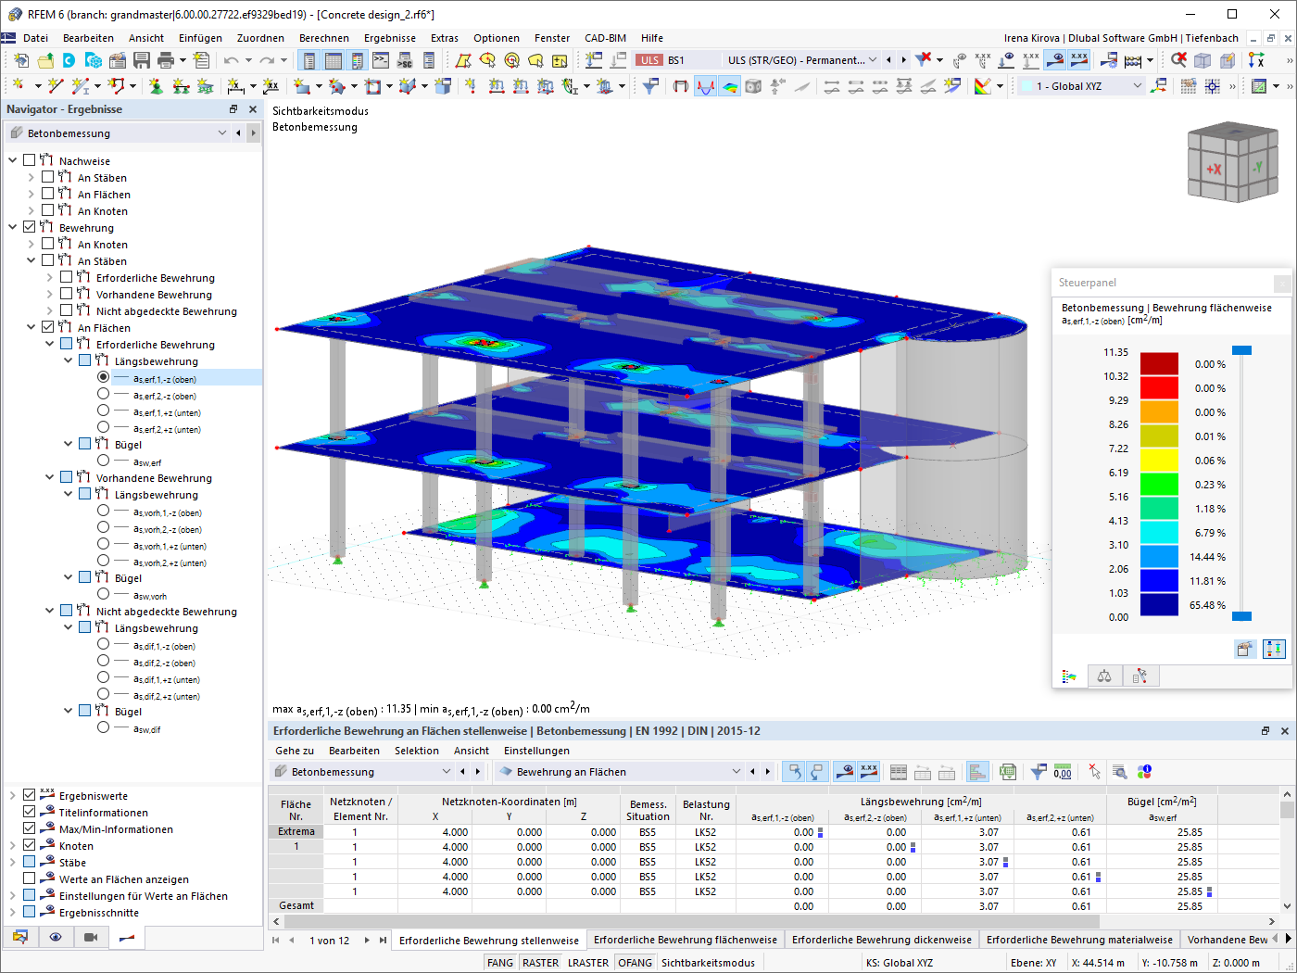Viewport: 1297px width, 973px height.
Task: Select the asw,erf radio button
Action: click(103, 461)
